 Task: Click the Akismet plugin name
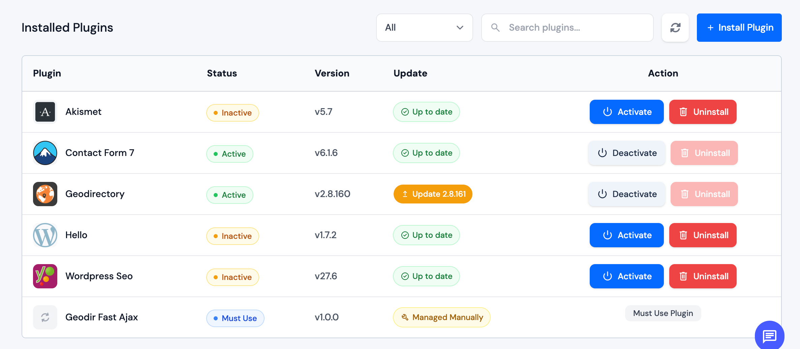tap(84, 112)
